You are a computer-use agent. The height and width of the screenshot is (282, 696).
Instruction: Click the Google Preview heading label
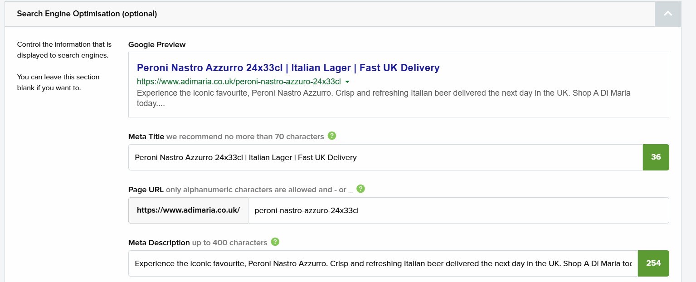point(157,44)
